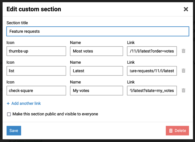Screen dimensions: 195x142
Task: Click the Section title label
Action: (17, 23)
